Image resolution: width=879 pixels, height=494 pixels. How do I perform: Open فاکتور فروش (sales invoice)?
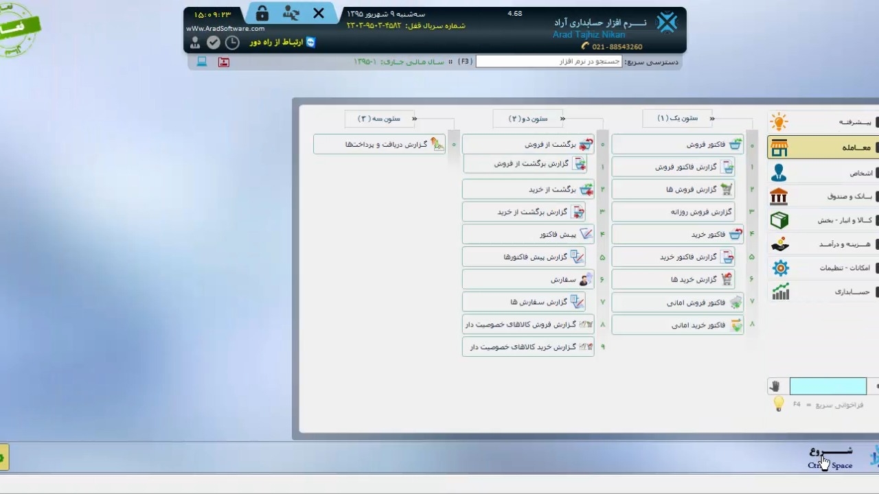(677, 145)
